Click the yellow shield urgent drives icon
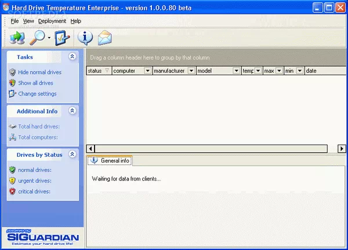Screen dimensions: 348x250 click(12, 181)
